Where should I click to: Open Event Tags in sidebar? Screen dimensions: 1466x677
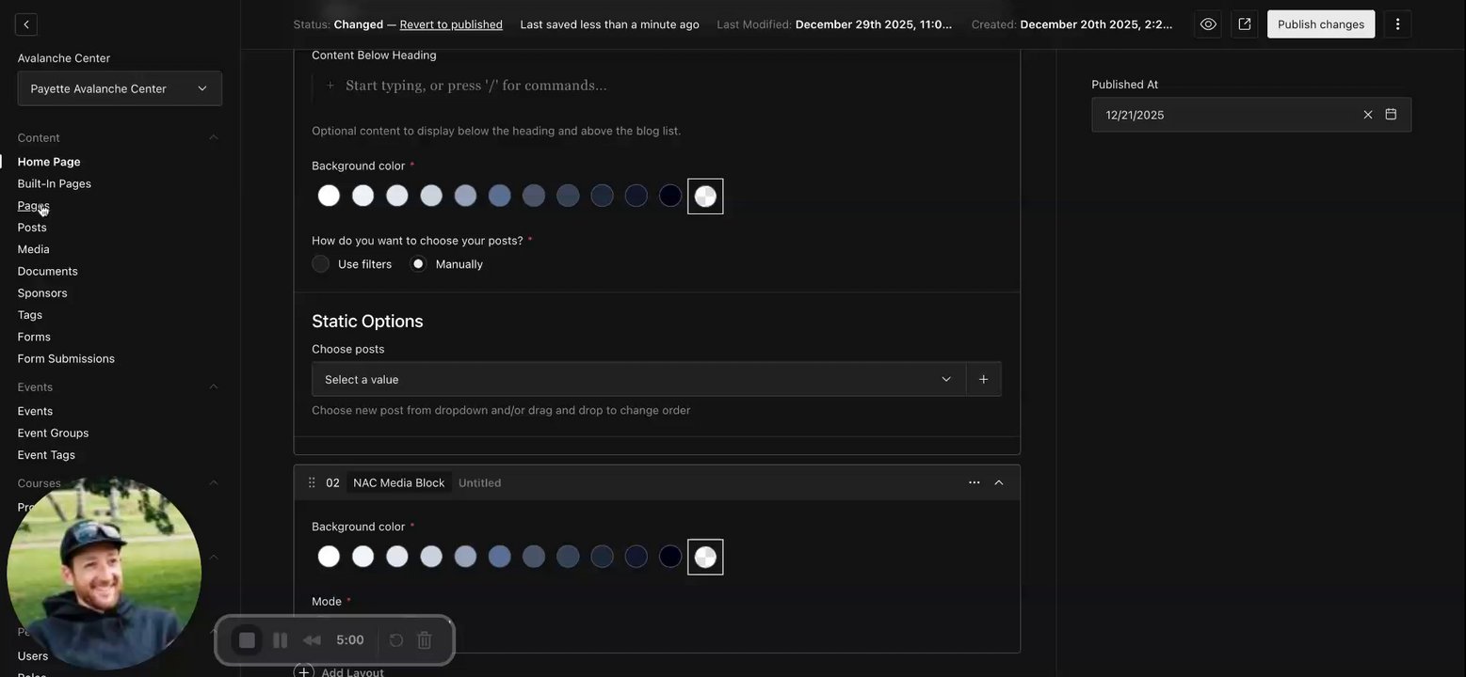46,455
